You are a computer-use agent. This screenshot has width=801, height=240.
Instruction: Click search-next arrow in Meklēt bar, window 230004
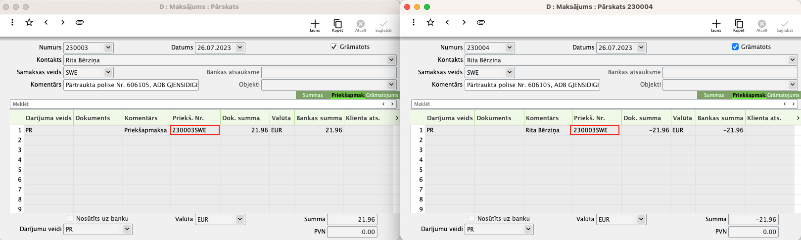[x=794, y=104]
